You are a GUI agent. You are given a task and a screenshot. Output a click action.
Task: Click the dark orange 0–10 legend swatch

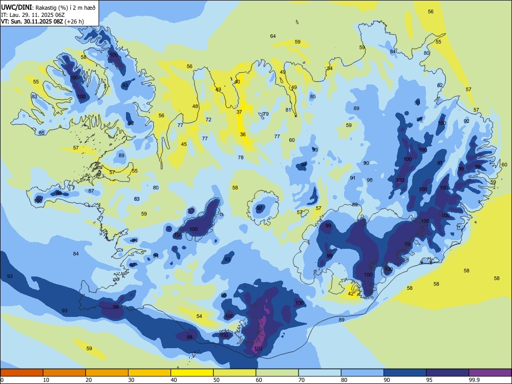point(22,373)
